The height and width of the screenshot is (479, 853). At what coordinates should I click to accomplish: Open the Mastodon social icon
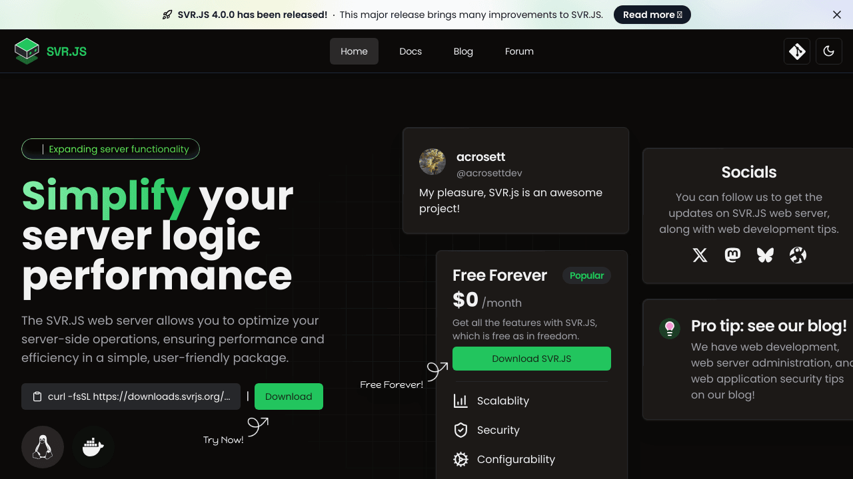(732, 255)
